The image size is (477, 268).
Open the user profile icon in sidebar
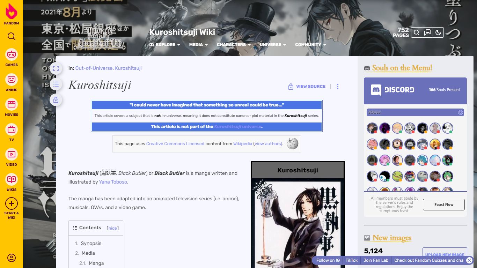(x=12, y=258)
